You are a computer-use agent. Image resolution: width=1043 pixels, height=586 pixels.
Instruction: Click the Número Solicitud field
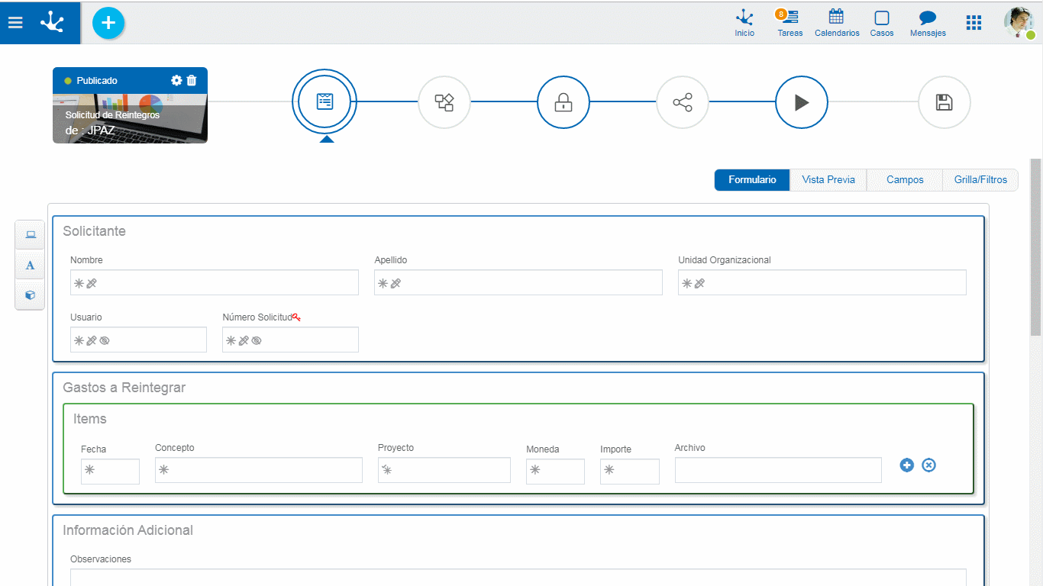pyautogui.click(x=290, y=340)
